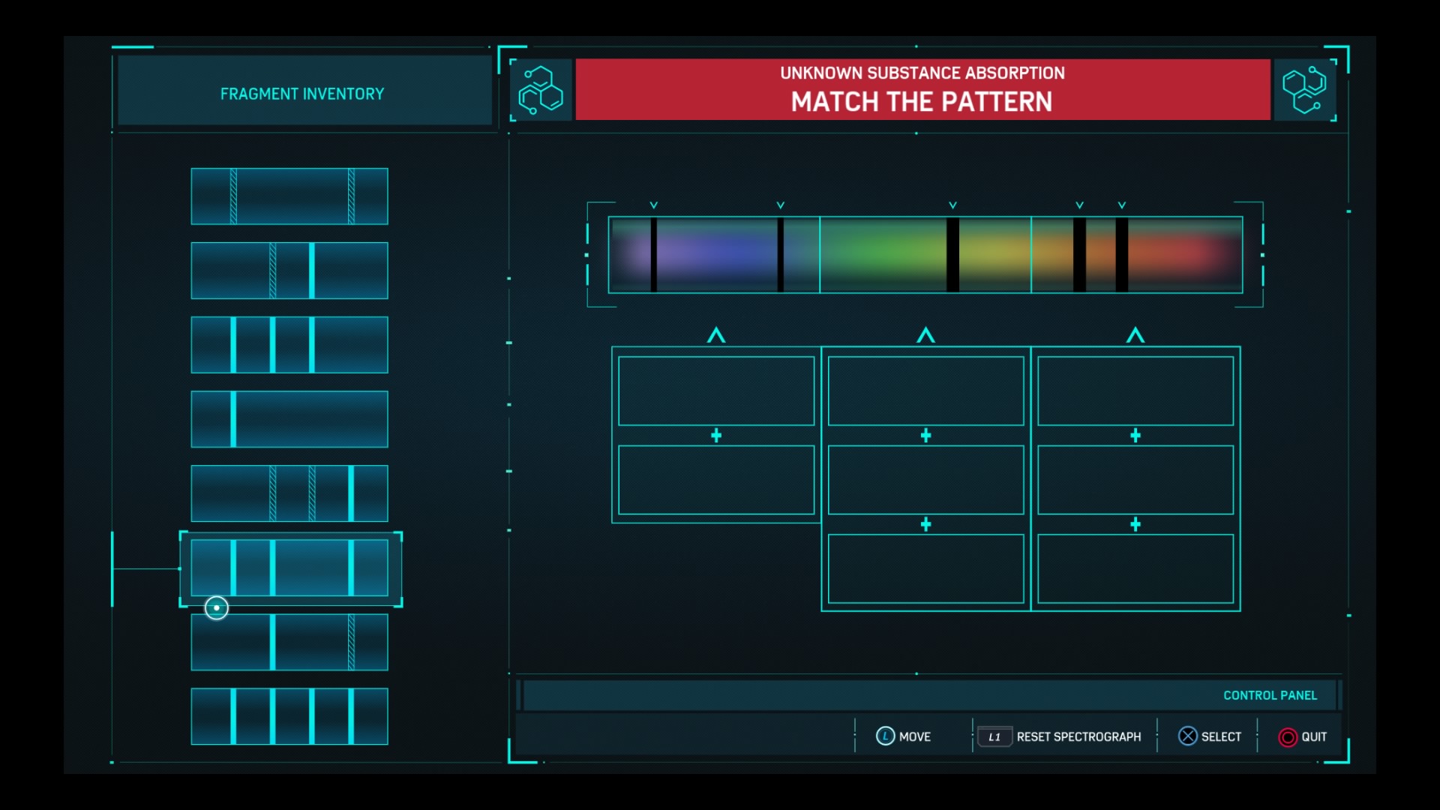1440x810 pixels.
Task: Select the fragment with two widely spaced hatched lines
Action: 289,196
